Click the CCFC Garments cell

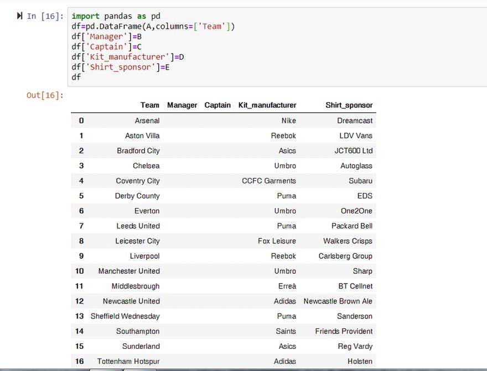coord(269,181)
